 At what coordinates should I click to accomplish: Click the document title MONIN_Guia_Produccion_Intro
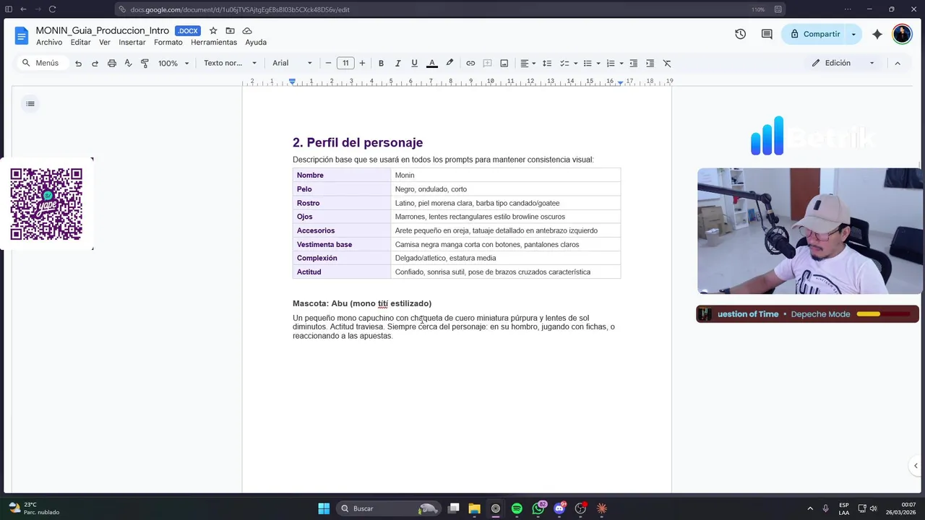(x=103, y=31)
